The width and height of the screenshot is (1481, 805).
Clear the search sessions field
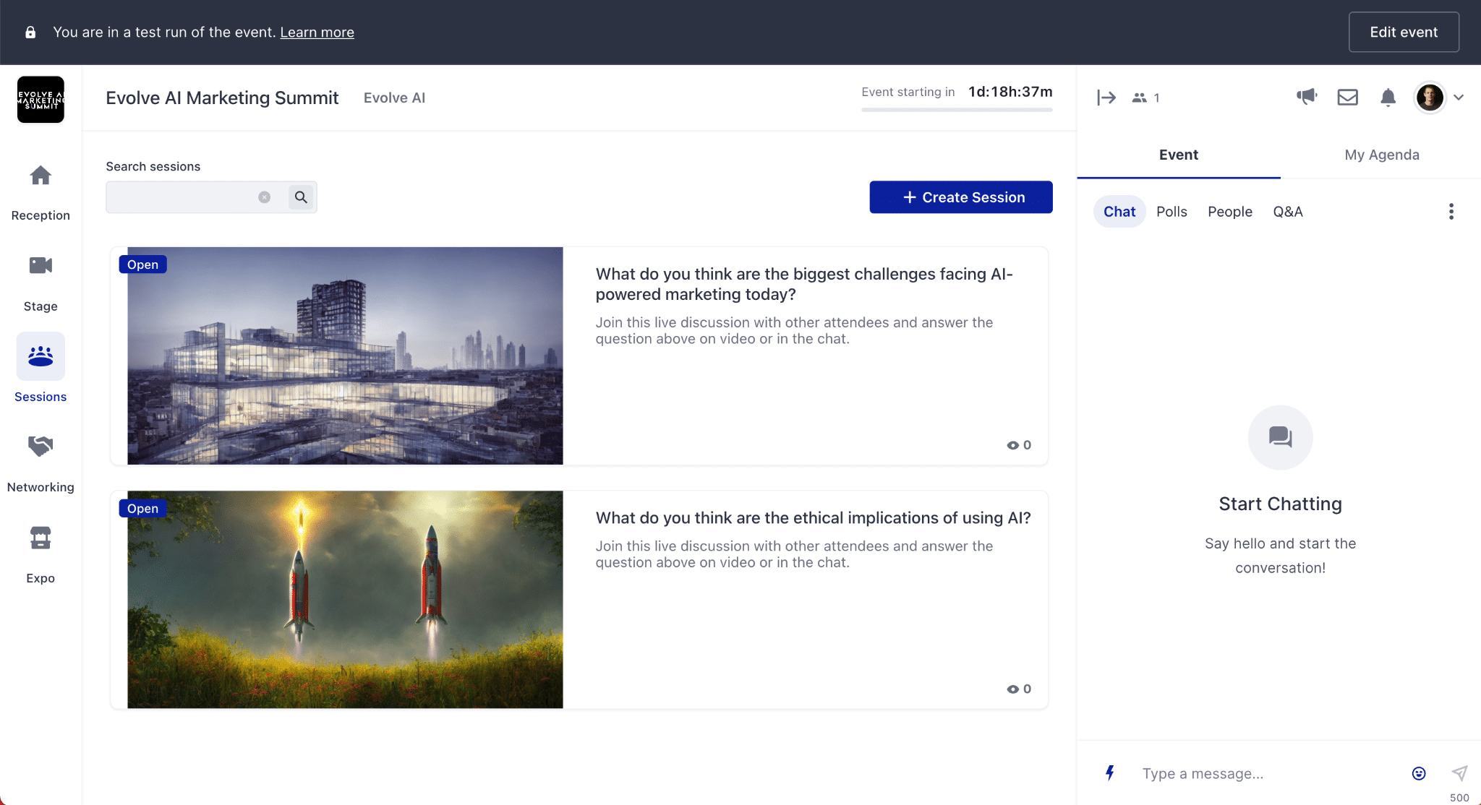[x=265, y=197]
